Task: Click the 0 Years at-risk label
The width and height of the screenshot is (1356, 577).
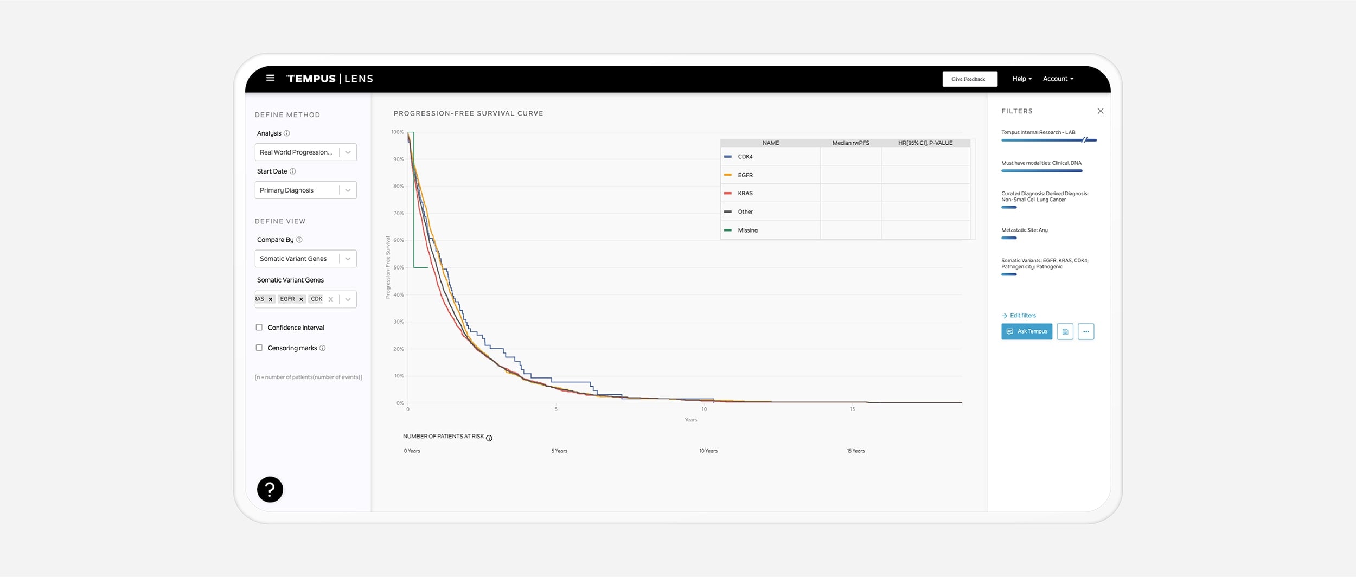Action: 412,451
